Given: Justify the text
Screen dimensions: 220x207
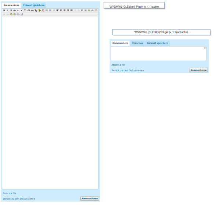Looking at the screenshot, I should 71,10.
